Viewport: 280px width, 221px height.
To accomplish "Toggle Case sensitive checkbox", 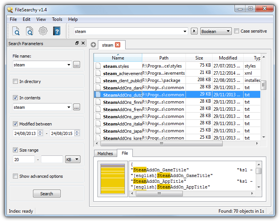I will (x=236, y=31).
